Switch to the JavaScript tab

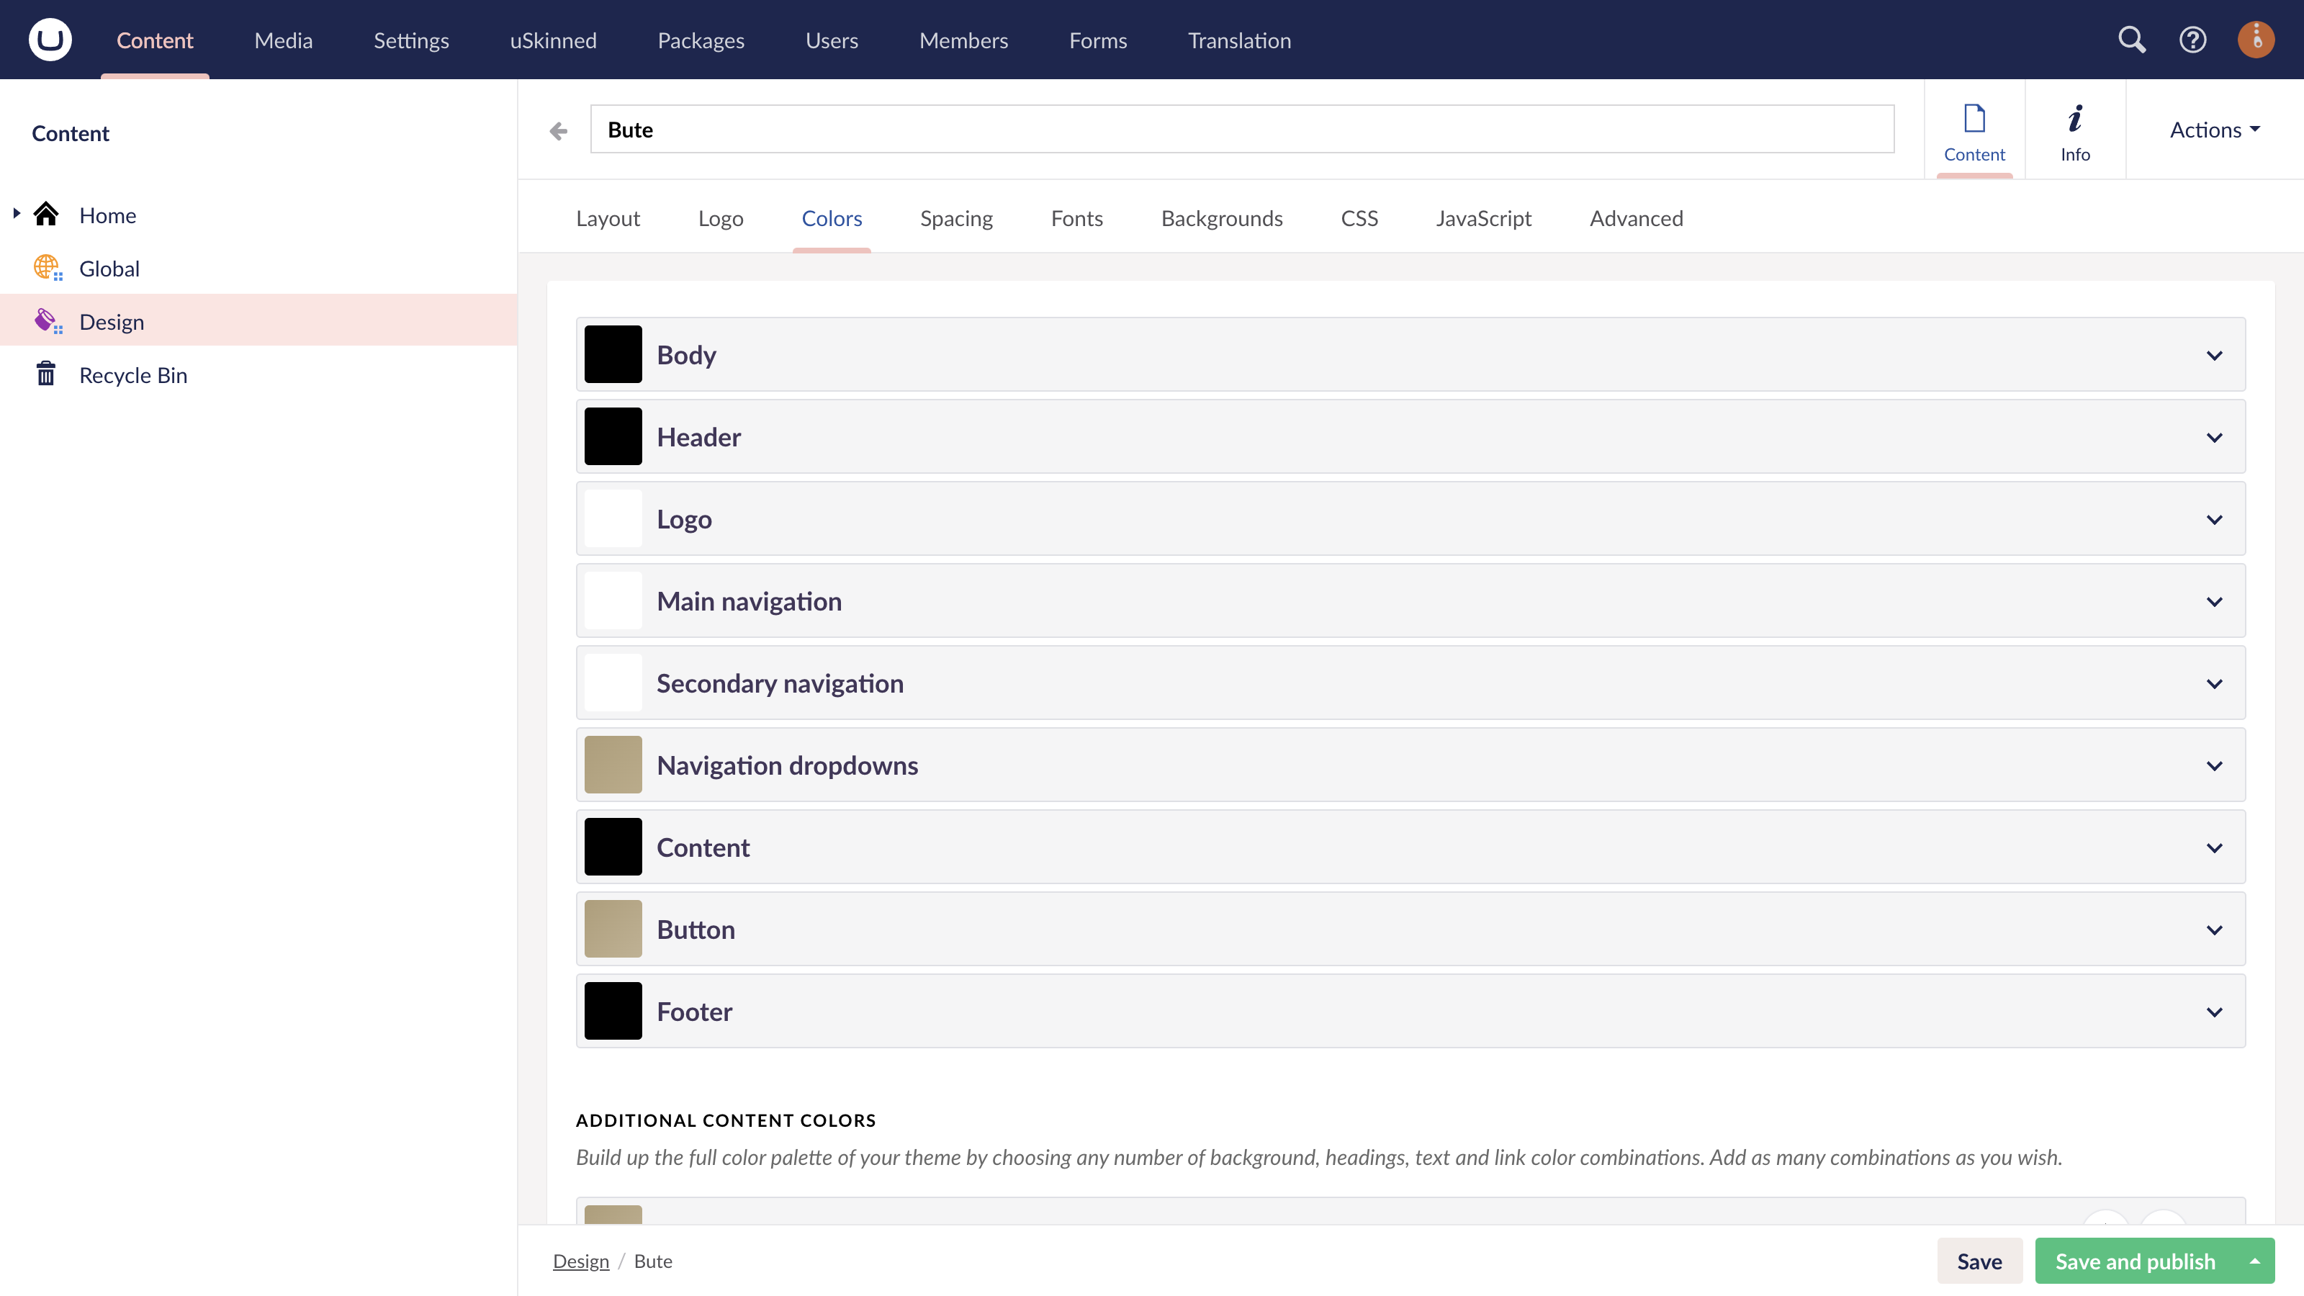pyautogui.click(x=1483, y=218)
